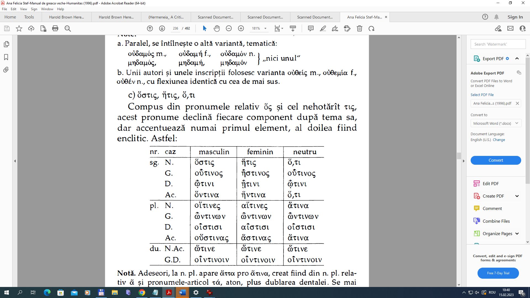Open the View menu
Screen dimensions: 530x298
(24, 9)
